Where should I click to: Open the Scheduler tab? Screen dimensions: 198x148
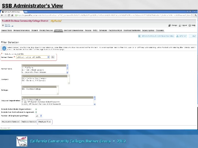click(x=103, y=31)
